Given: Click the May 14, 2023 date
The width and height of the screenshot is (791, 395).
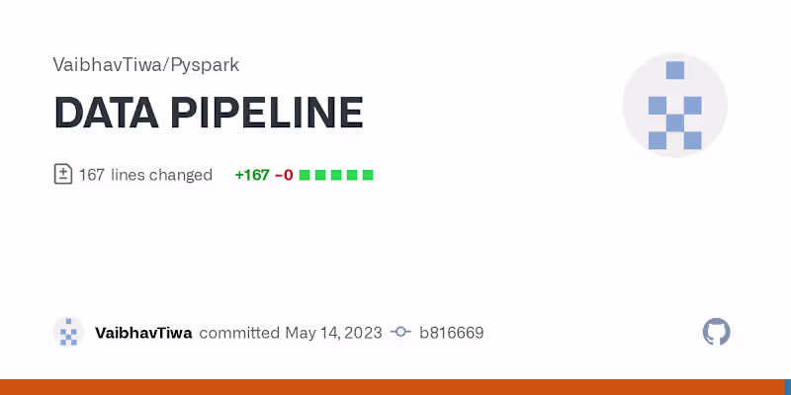Looking at the screenshot, I should click(x=333, y=333).
